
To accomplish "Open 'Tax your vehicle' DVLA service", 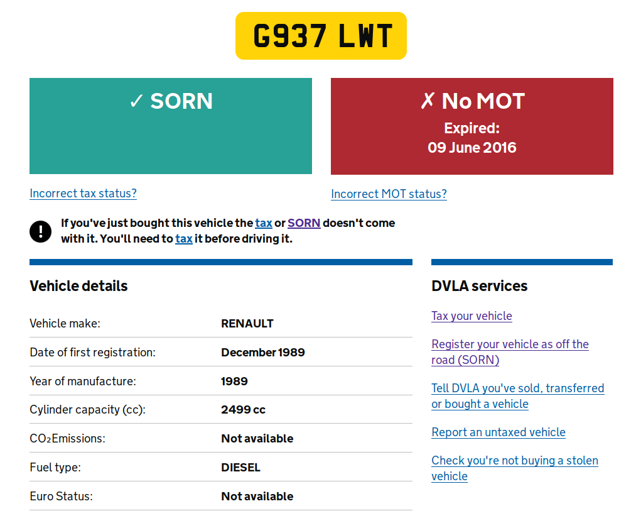I will [x=472, y=316].
